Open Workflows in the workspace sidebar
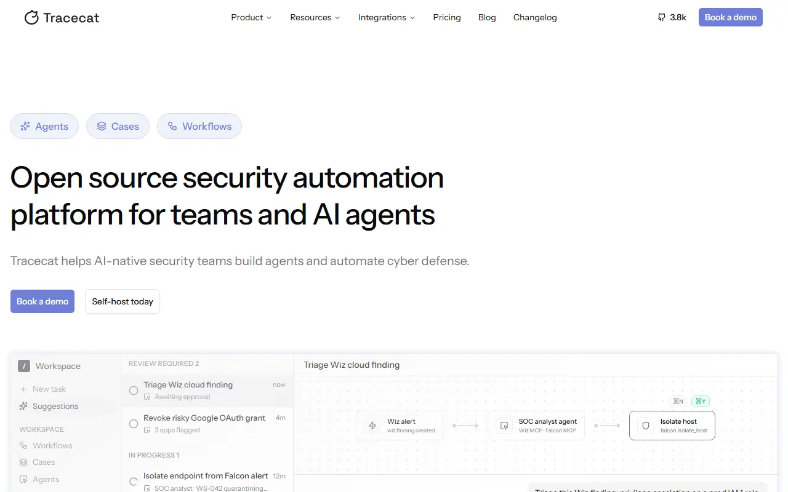The image size is (788, 492). [x=46, y=445]
